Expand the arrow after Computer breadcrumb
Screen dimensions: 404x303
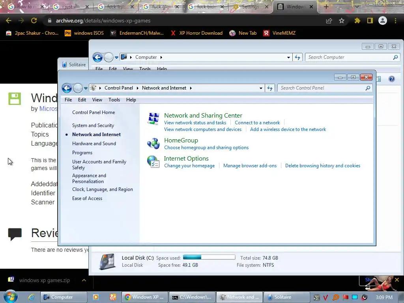(161, 57)
